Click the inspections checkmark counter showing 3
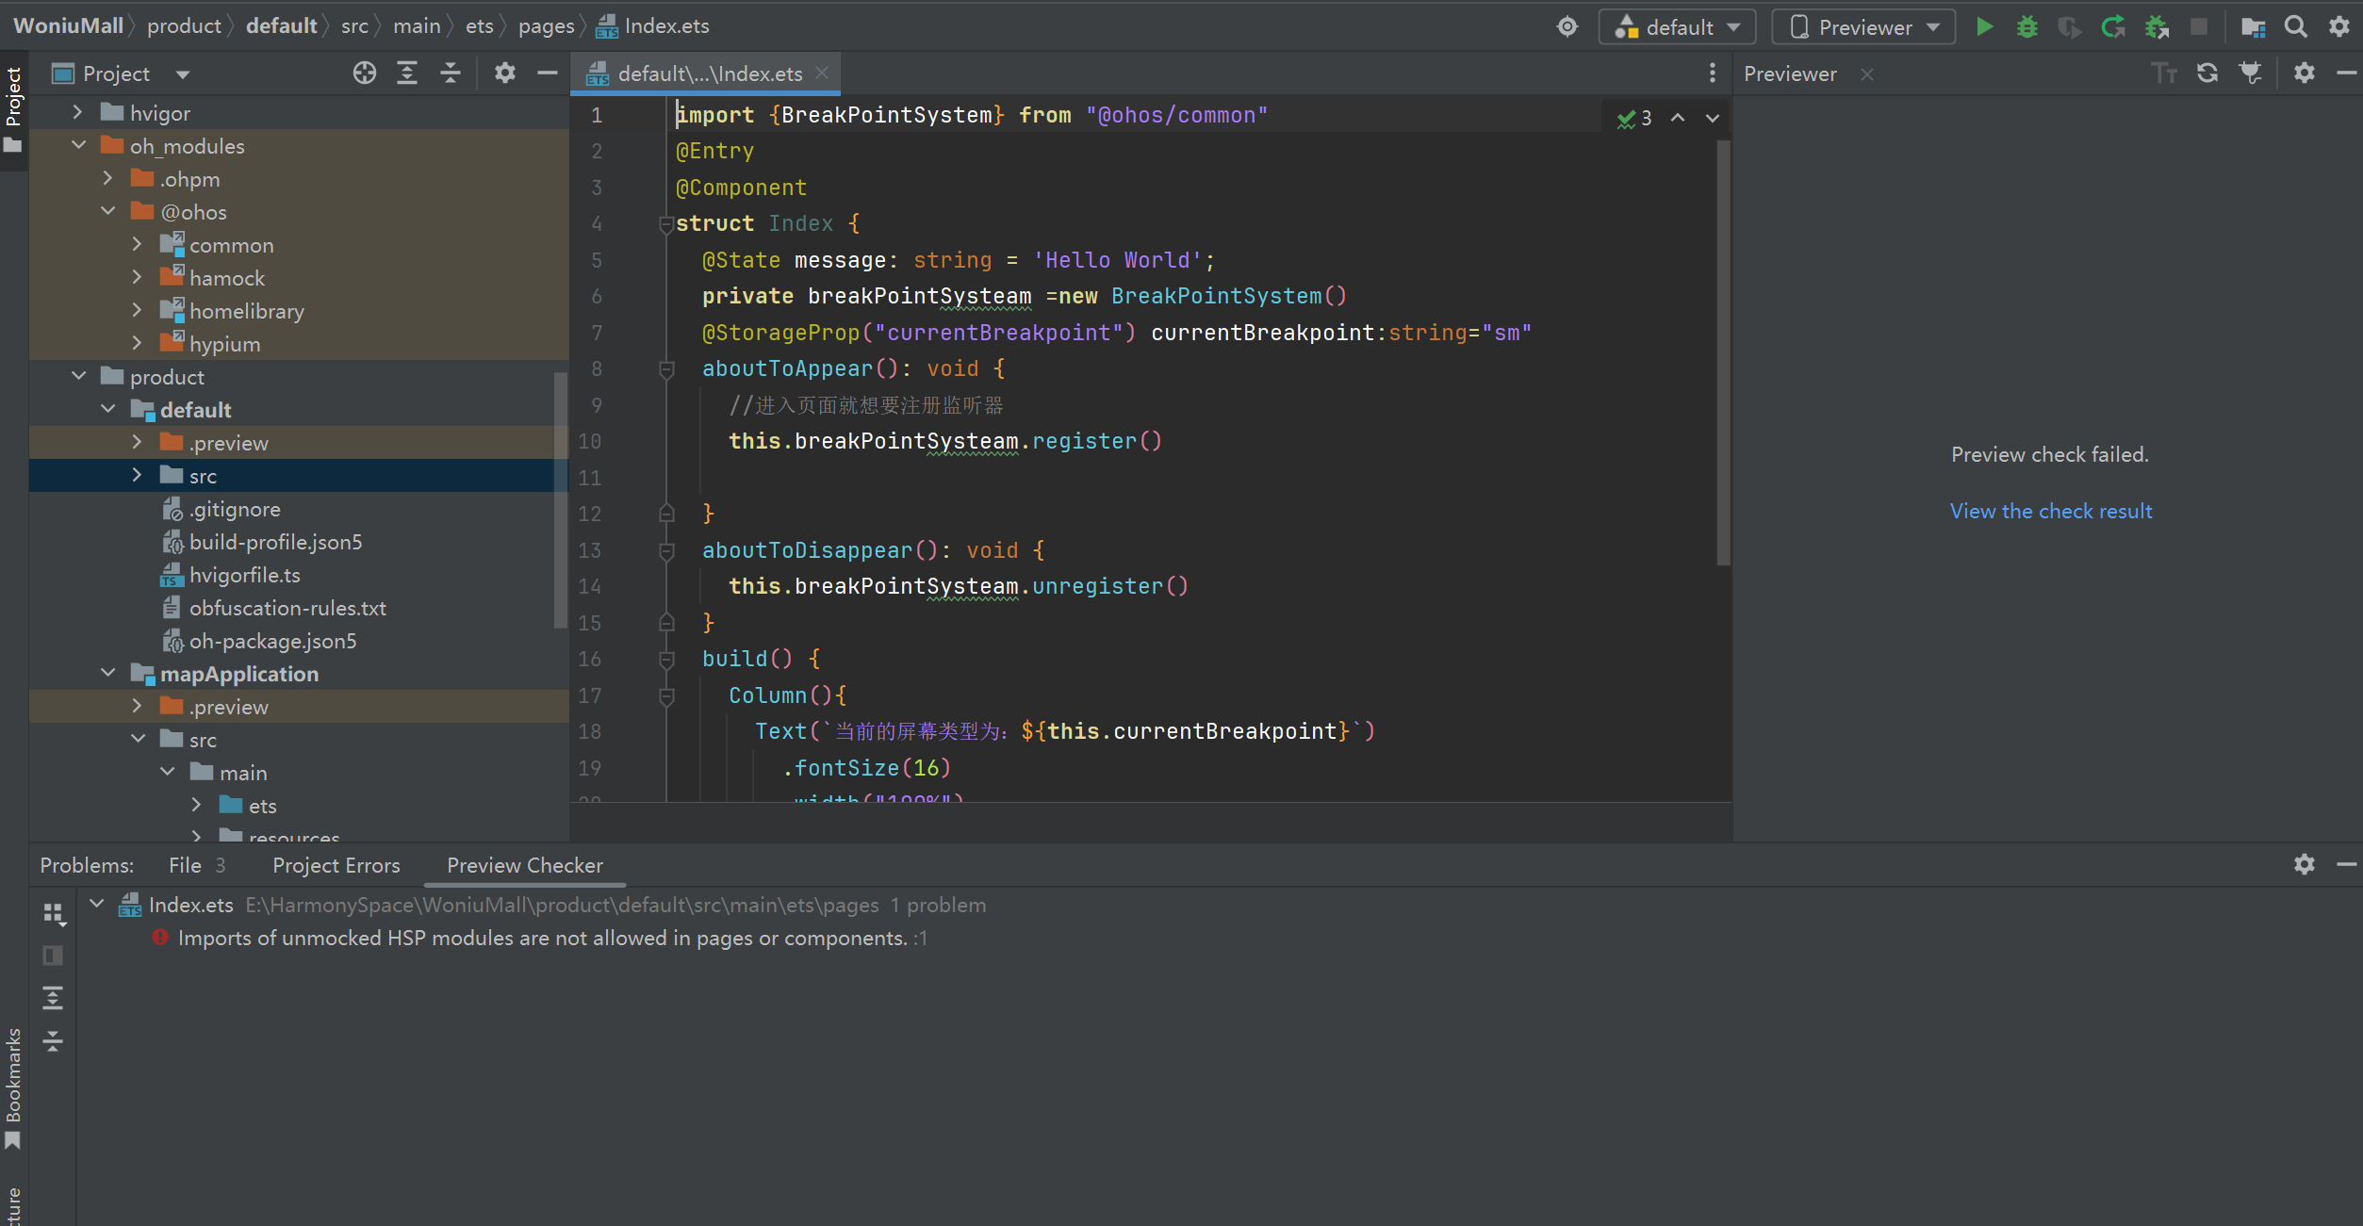2363x1226 pixels. tap(1634, 118)
